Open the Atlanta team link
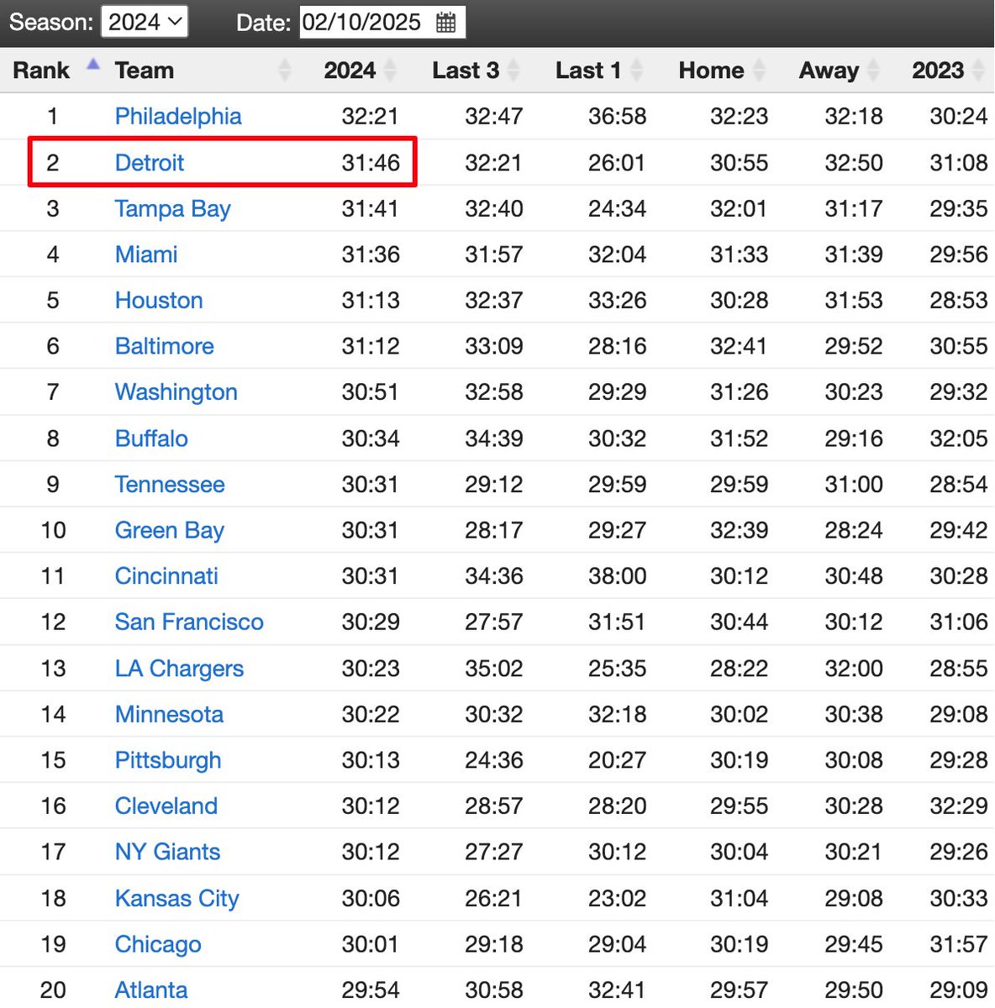Viewport: 995px width, 1008px height. (151, 990)
